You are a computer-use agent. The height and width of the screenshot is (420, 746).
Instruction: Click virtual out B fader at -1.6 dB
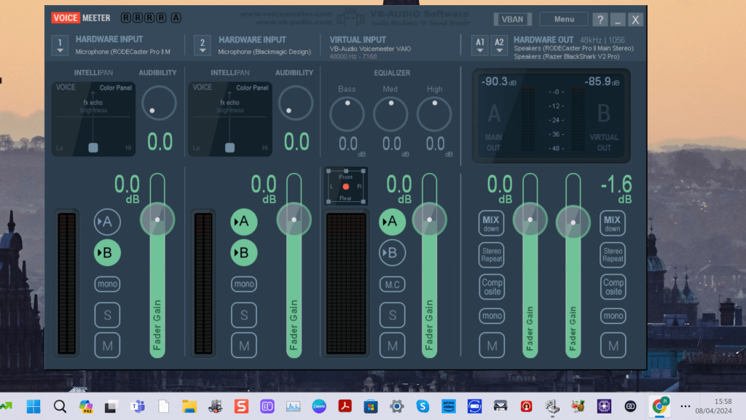pyautogui.click(x=573, y=222)
